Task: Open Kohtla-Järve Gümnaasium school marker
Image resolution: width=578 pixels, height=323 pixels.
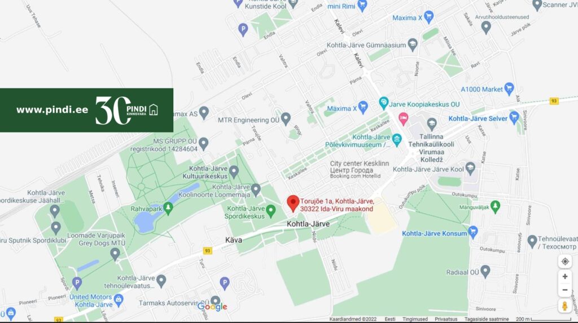Action: coord(413,45)
